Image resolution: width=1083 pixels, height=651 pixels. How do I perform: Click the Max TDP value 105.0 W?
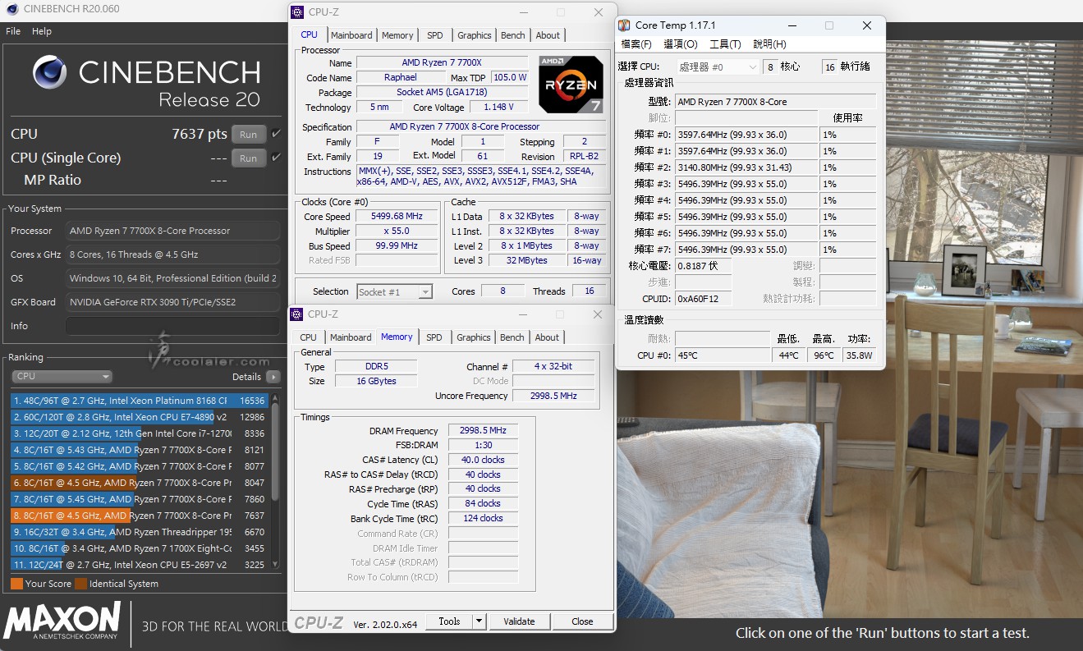click(x=511, y=77)
